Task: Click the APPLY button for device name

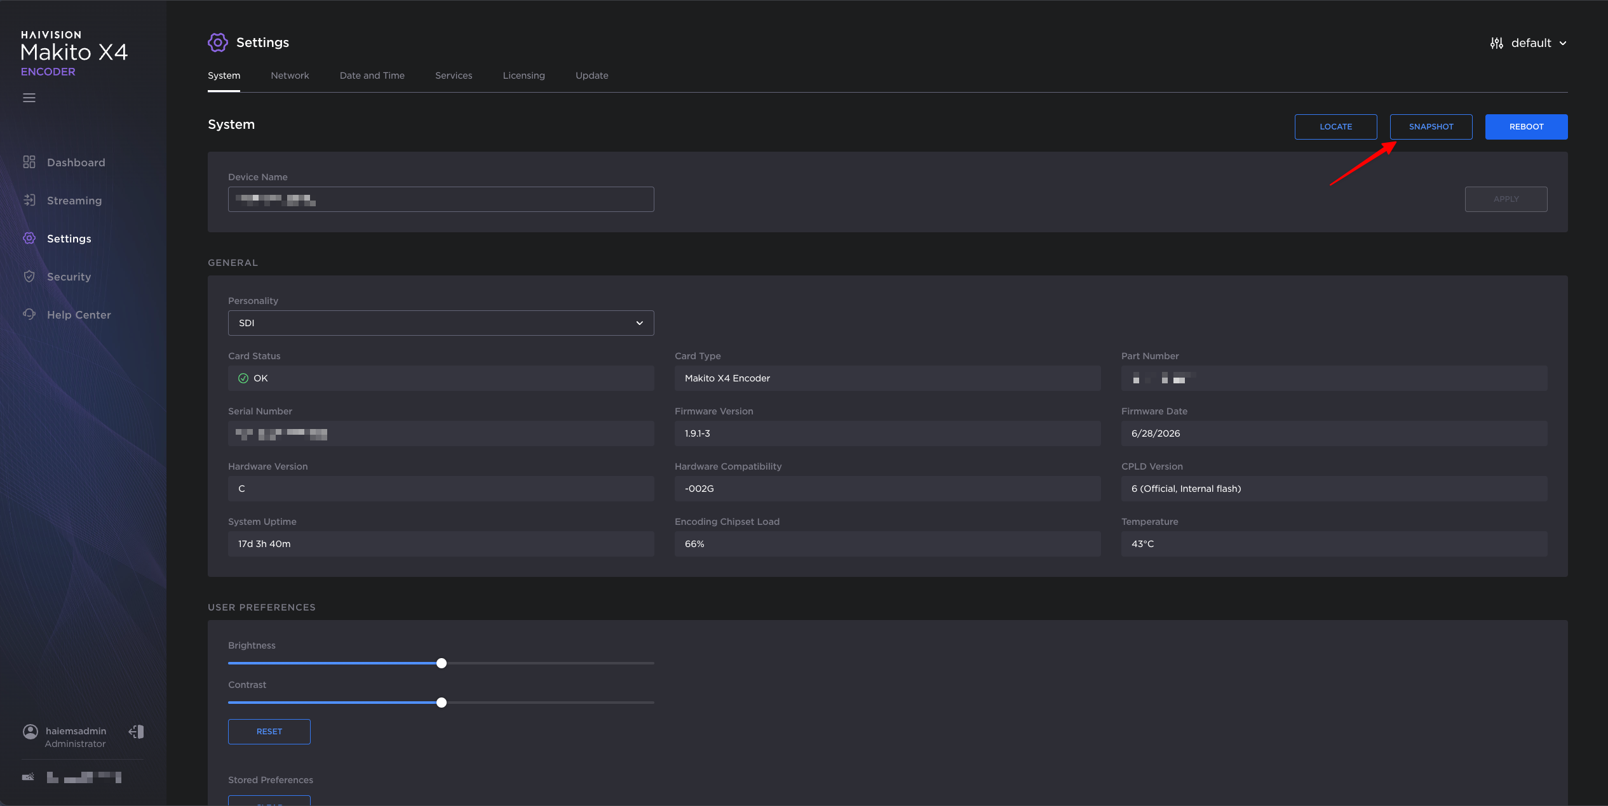Action: coord(1506,199)
